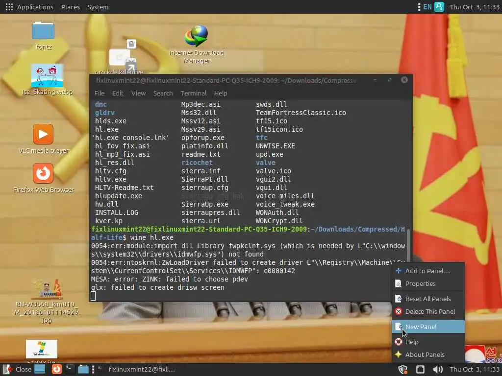Image resolution: width=502 pixels, height=376 pixels.
Task: Click the volume speaker icon in bottom panel
Action: click(438, 369)
